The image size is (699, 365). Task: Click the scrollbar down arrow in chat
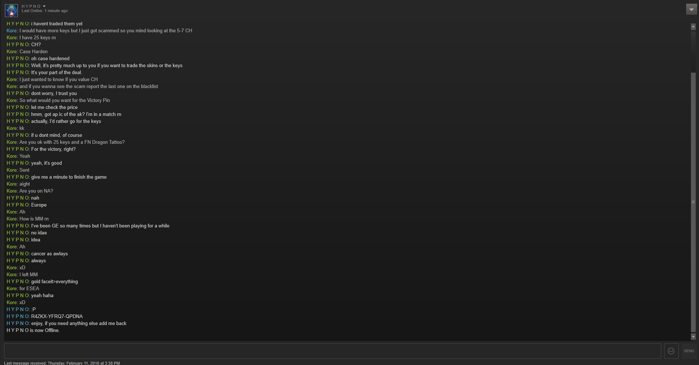pyautogui.click(x=693, y=336)
